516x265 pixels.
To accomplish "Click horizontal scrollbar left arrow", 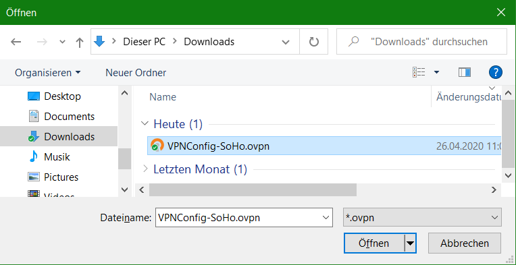I will click(142, 189).
